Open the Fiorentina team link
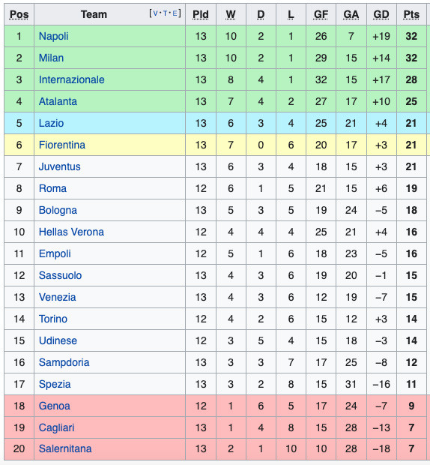The image size is (430, 465). coord(62,145)
